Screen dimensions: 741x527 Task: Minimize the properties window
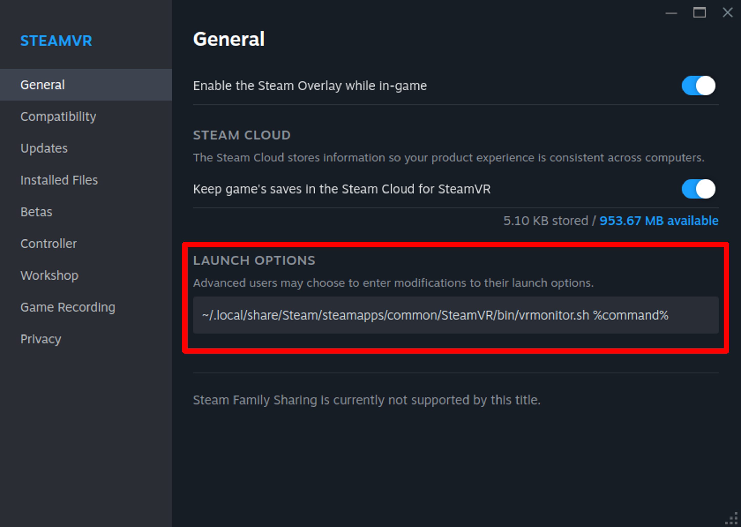tap(671, 13)
